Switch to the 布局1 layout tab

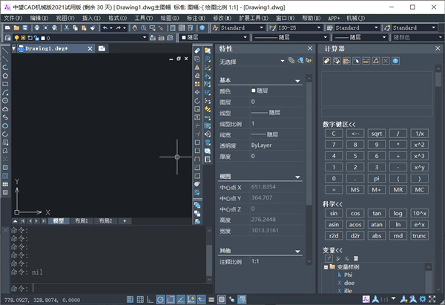[x=80, y=221]
